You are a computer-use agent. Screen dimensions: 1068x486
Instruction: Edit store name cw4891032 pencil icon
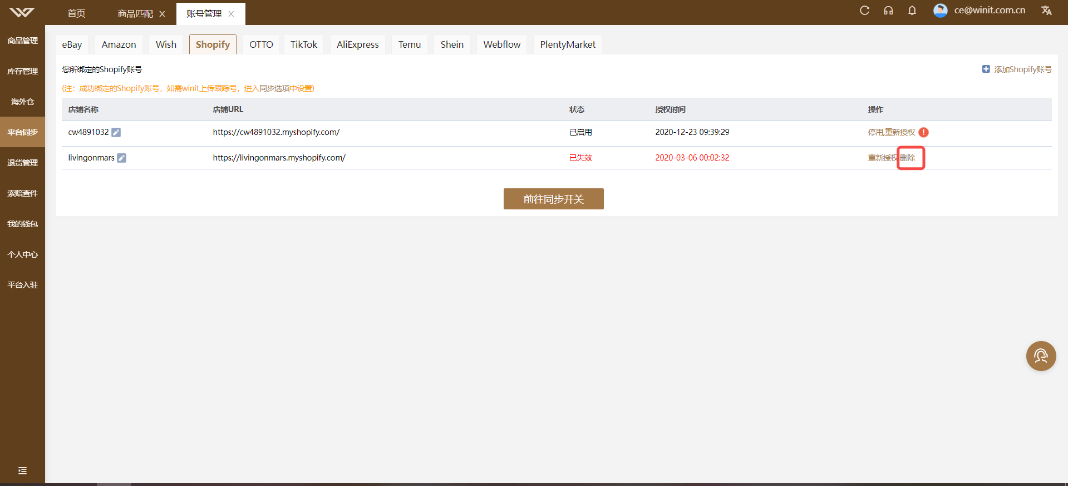coord(116,132)
